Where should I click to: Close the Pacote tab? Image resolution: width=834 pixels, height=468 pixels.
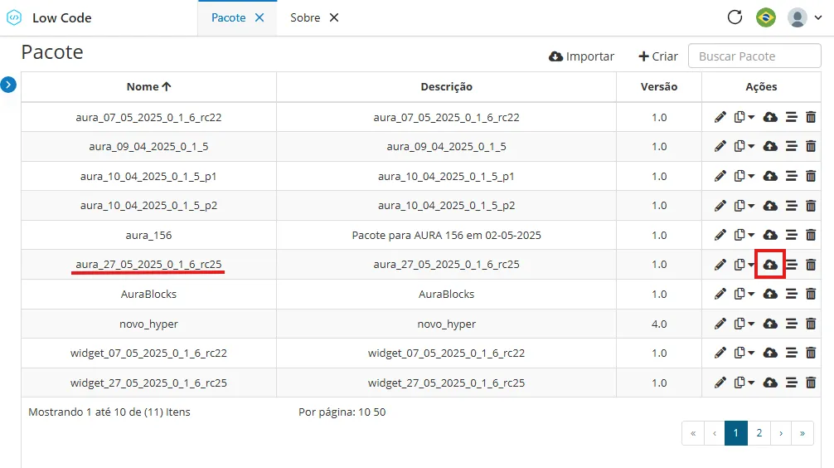(259, 17)
